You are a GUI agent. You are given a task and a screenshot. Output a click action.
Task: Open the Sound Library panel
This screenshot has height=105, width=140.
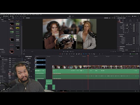pyautogui.click(x=23, y=16)
